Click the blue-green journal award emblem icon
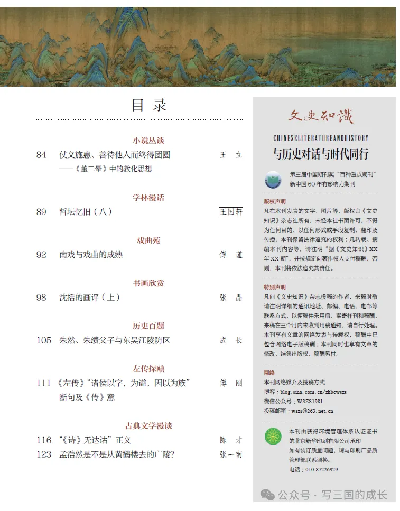Image resolution: width=400 pixels, height=511 pixels. pos(273,180)
